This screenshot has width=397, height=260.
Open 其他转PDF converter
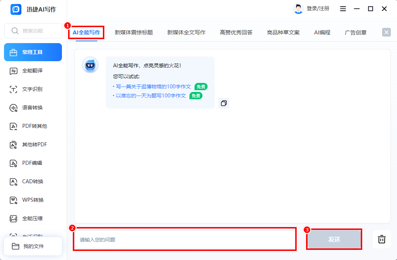(x=33, y=144)
